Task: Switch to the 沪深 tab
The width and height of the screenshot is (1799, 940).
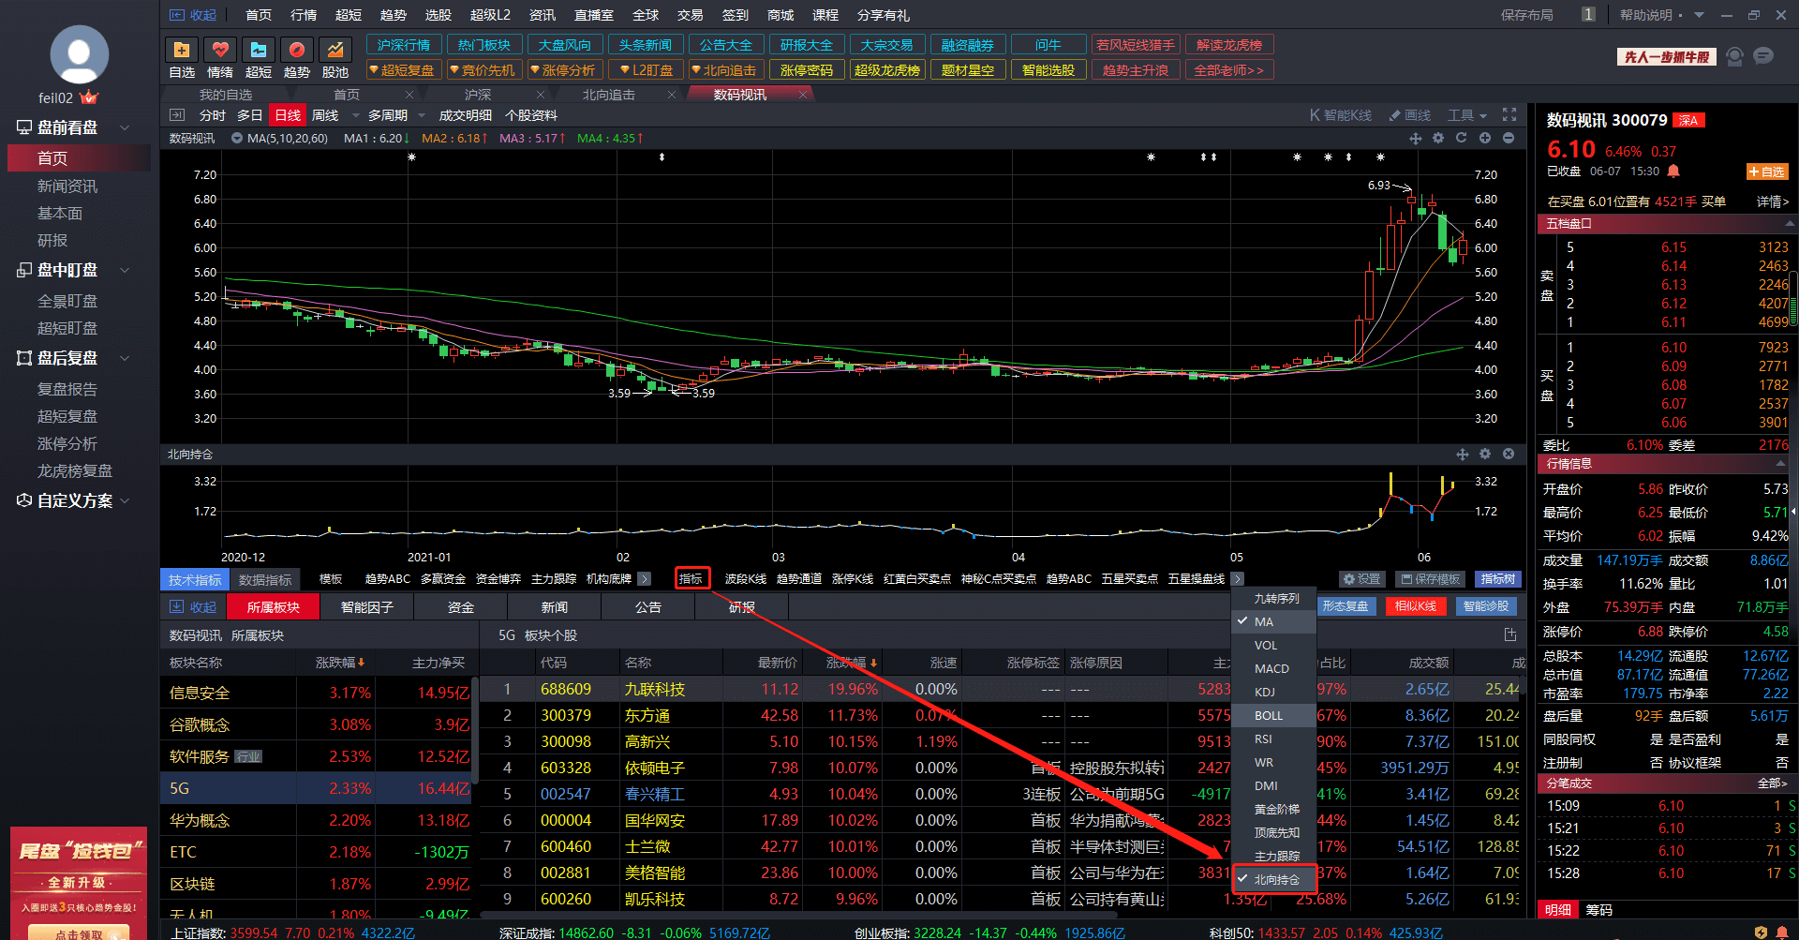Action: [x=477, y=95]
